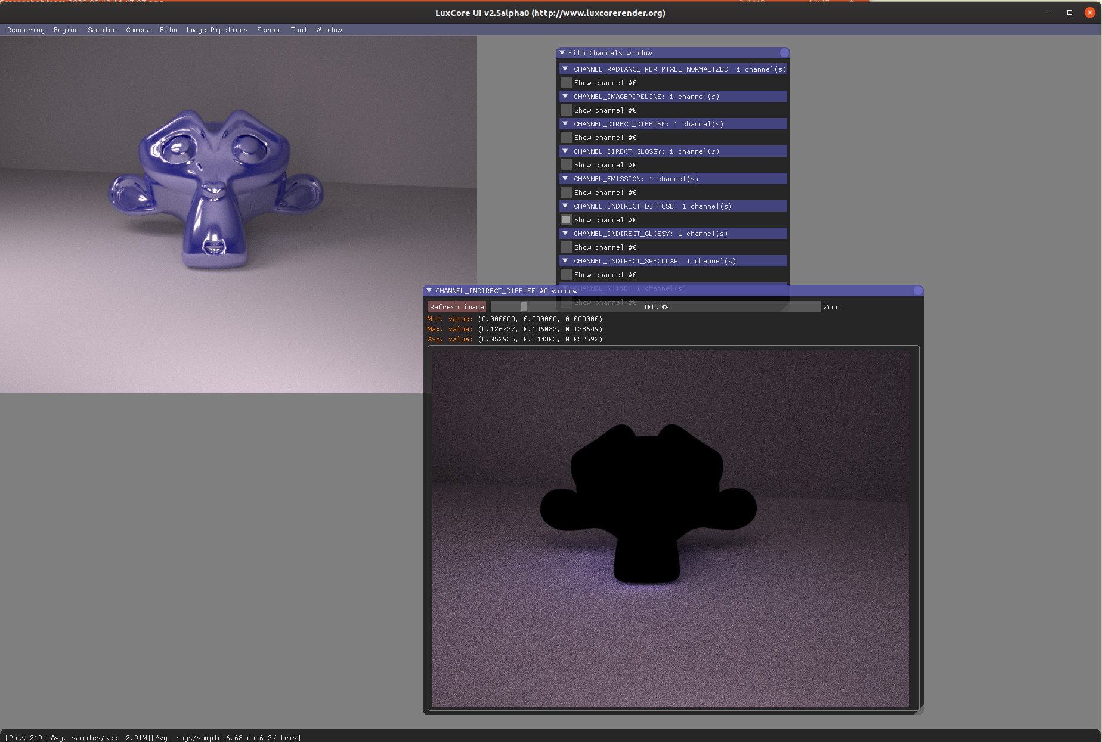
Task: Open the Sampler menu
Action: (102, 30)
